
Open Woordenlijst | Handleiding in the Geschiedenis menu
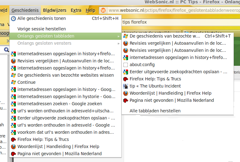[65, 146]
